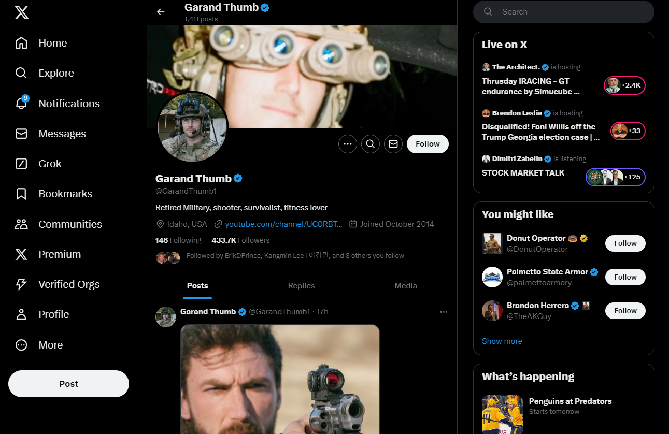The image size is (669, 434).
Task: Open the Grok icon in the sidebar
Action: tap(21, 164)
